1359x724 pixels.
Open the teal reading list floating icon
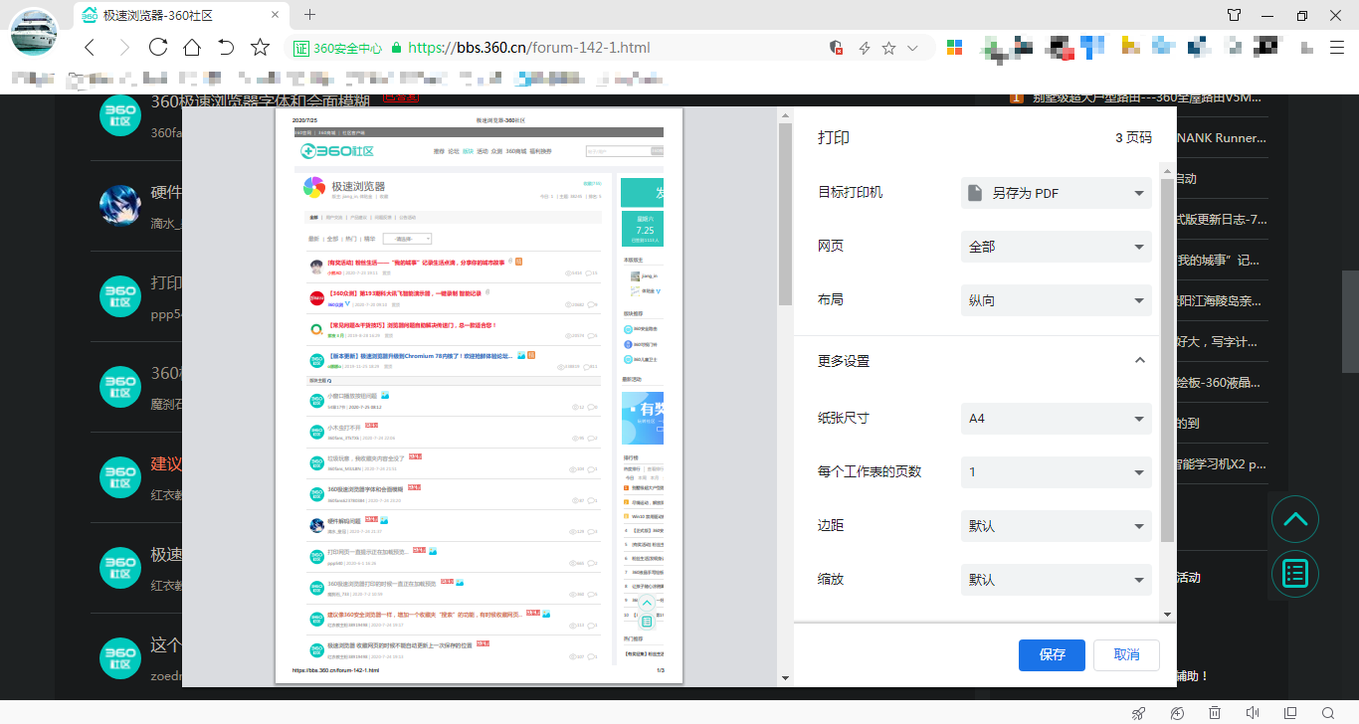pyautogui.click(x=1295, y=574)
